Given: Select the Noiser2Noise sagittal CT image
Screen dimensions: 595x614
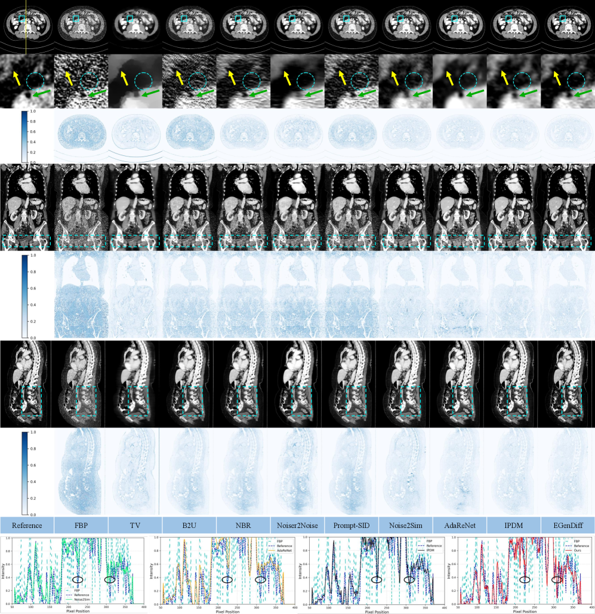Looking at the screenshot, I should (295, 383).
